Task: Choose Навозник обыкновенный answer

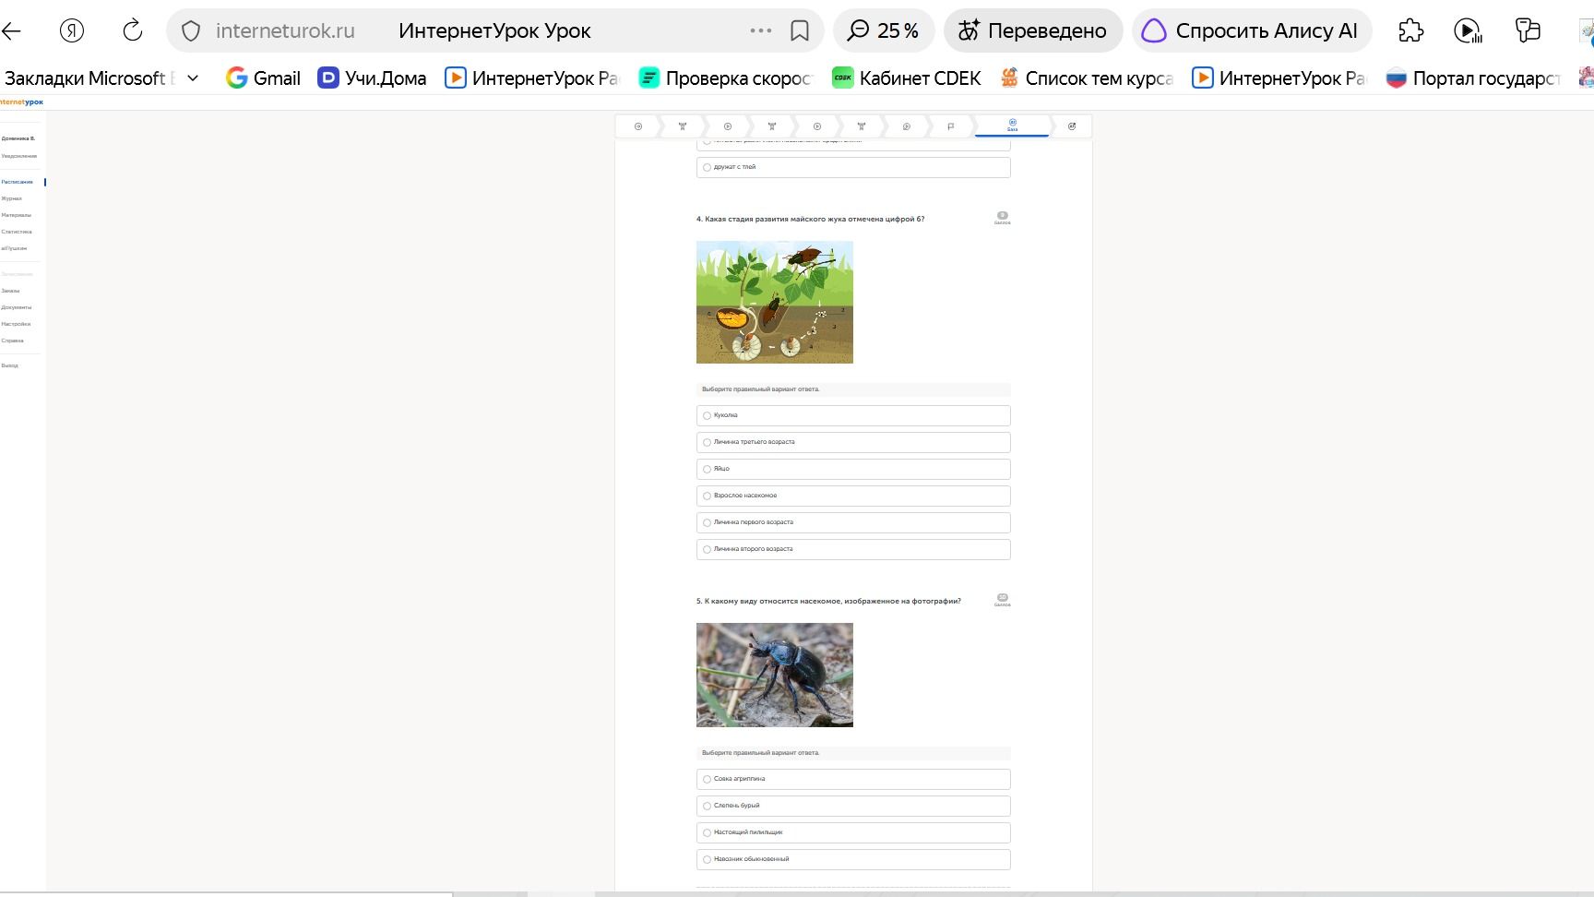Action: [853, 859]
